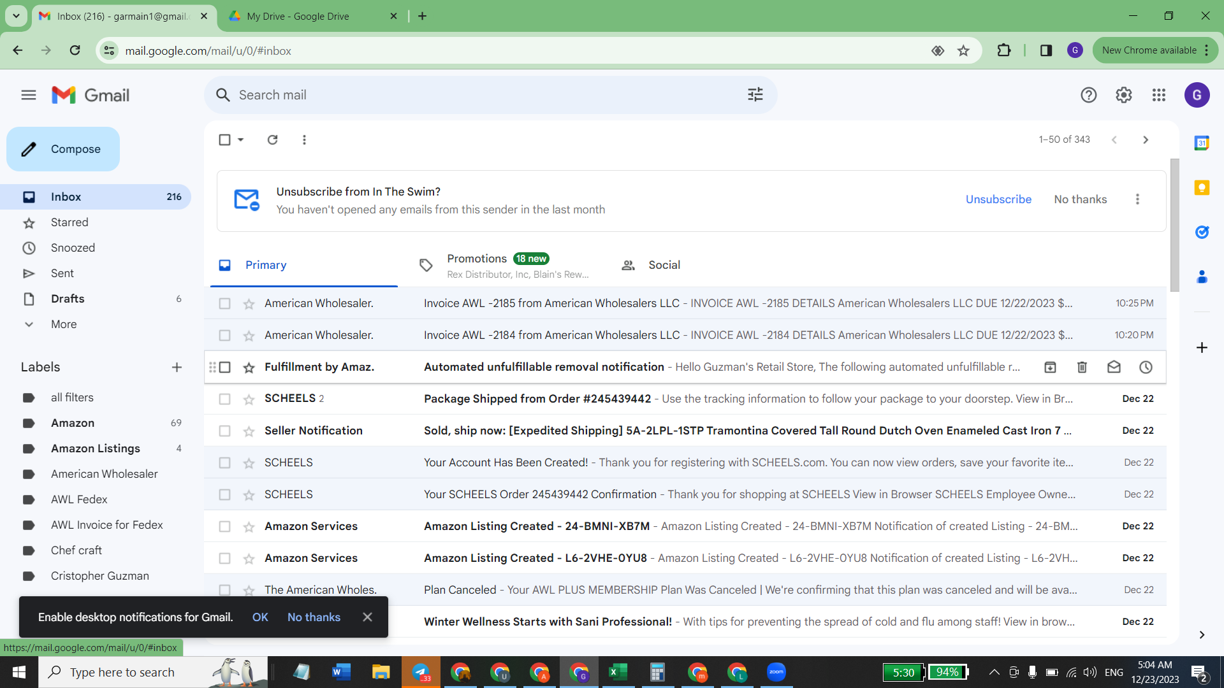Screen dimensions: 1224x688
Task: Open the select dropdown arrow beside checkbox
Action: [x=240, y=140]
